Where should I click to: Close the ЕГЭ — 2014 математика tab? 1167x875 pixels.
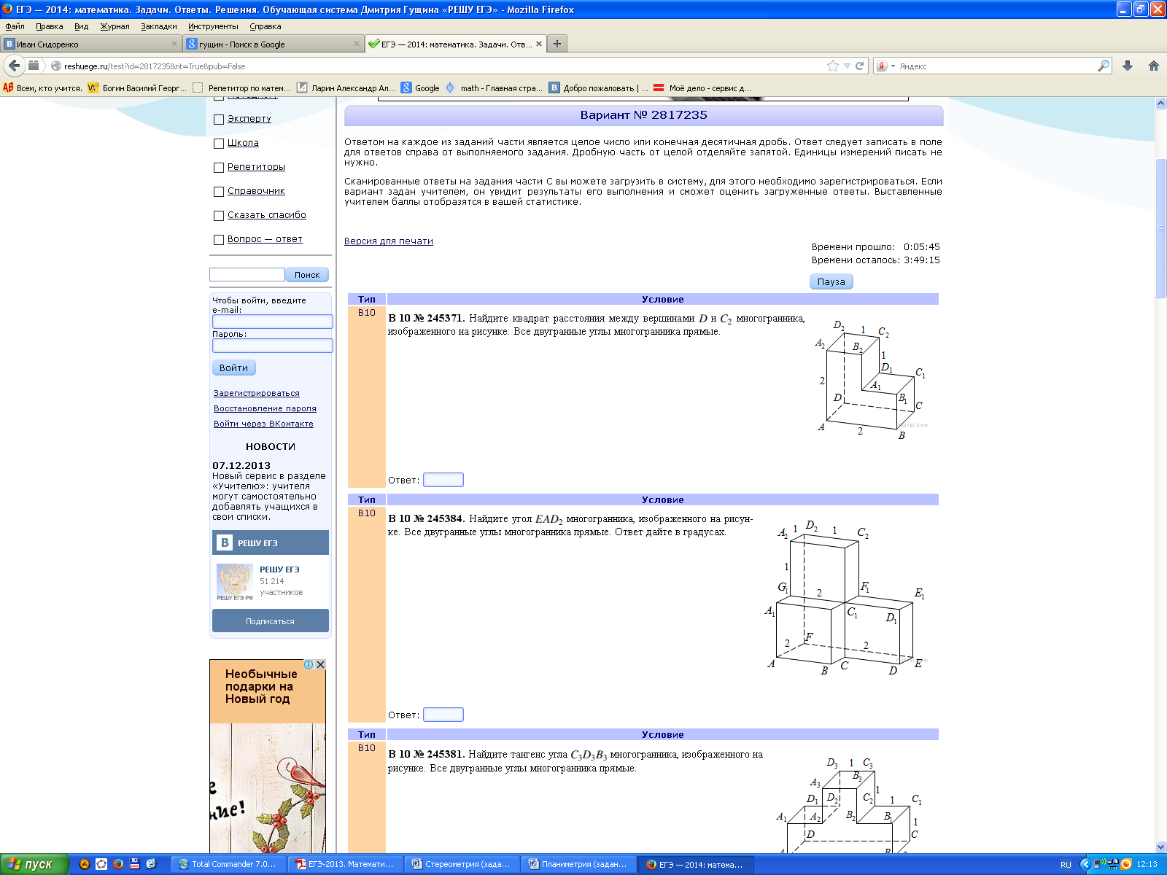539,44
